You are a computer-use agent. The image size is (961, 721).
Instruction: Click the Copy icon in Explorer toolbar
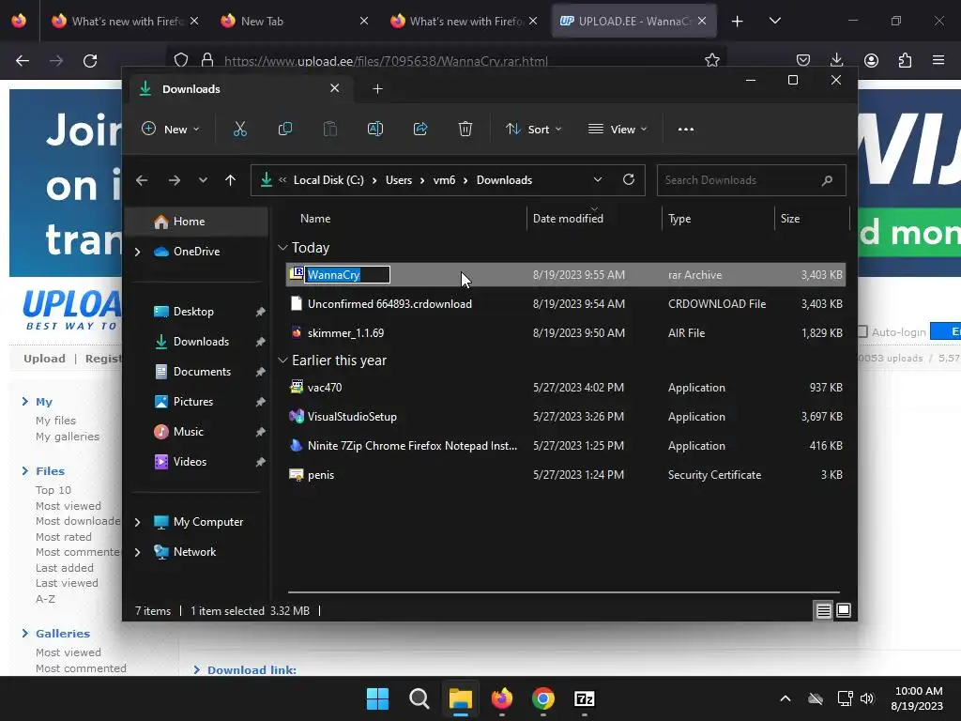[285, 129]
